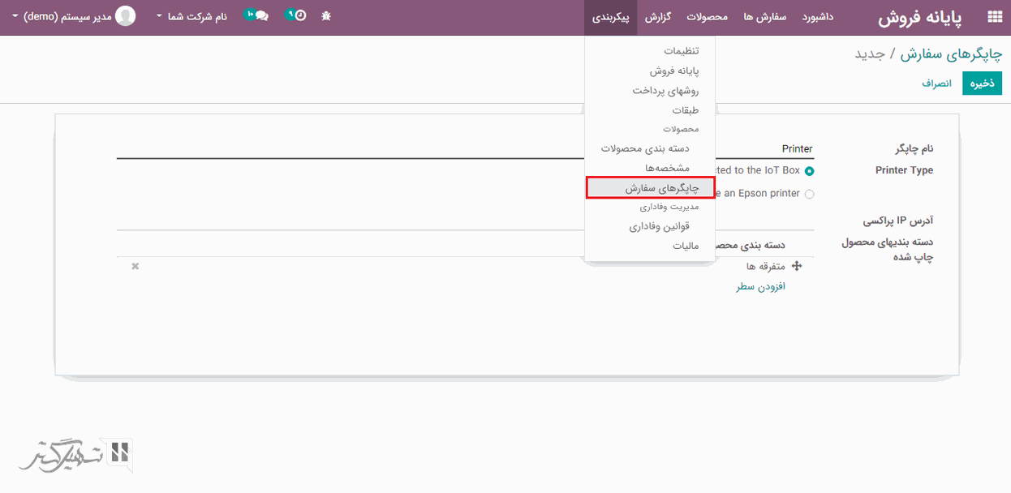Image resolution: width=1011 pixels, height=493 pixels.
Task: Click the system administrator avatar image
Action: click(x=126, y=16)
